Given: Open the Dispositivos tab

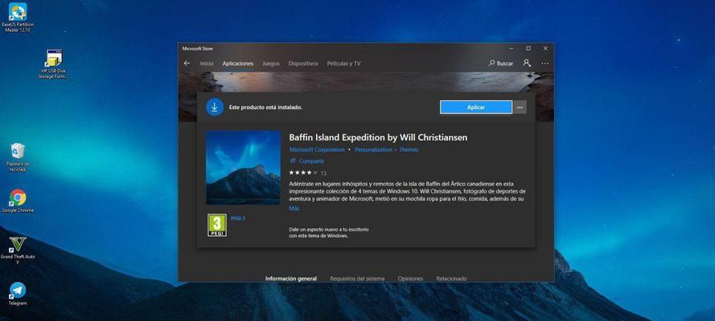Looking at the screenshot, I should (303, 63).
